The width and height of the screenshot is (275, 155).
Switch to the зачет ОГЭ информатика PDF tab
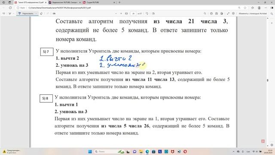coord(31,3)
